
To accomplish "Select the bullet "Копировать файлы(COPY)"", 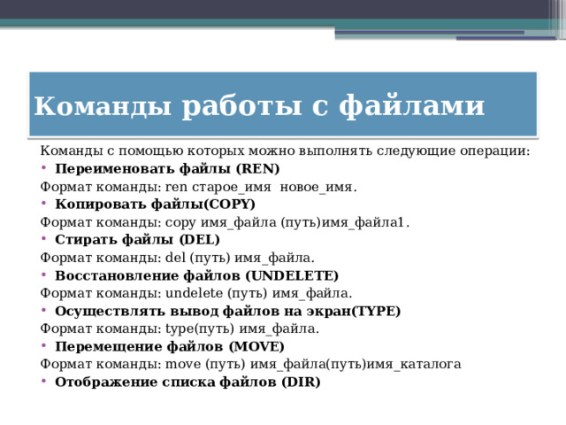I will pos(155,205).
